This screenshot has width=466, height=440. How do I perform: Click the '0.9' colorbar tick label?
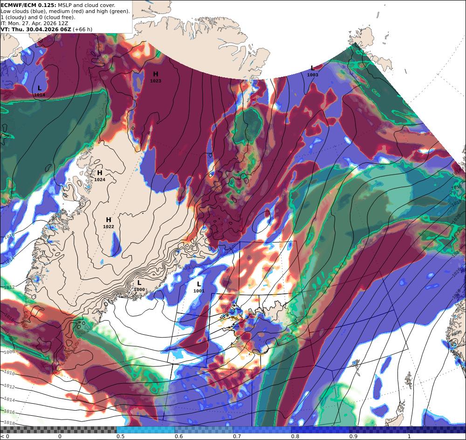tap(353, 436)
